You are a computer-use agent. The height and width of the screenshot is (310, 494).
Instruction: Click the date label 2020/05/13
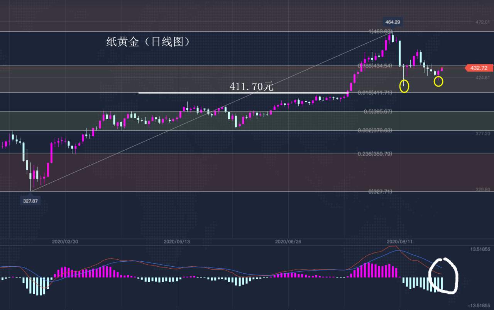point(177,242)
